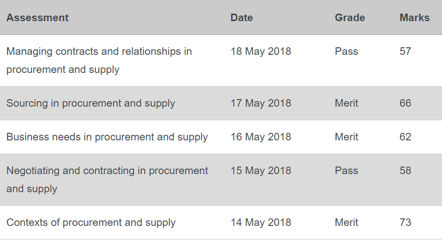Click the marks value 57
The height and width of the screenshot is (240, 442).
point(405,51)
